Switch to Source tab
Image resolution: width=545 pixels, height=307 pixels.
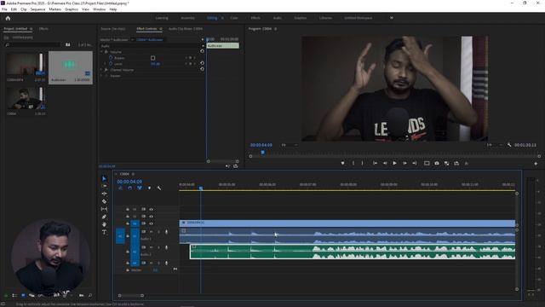pyautogui.click(x=113, y=29)
